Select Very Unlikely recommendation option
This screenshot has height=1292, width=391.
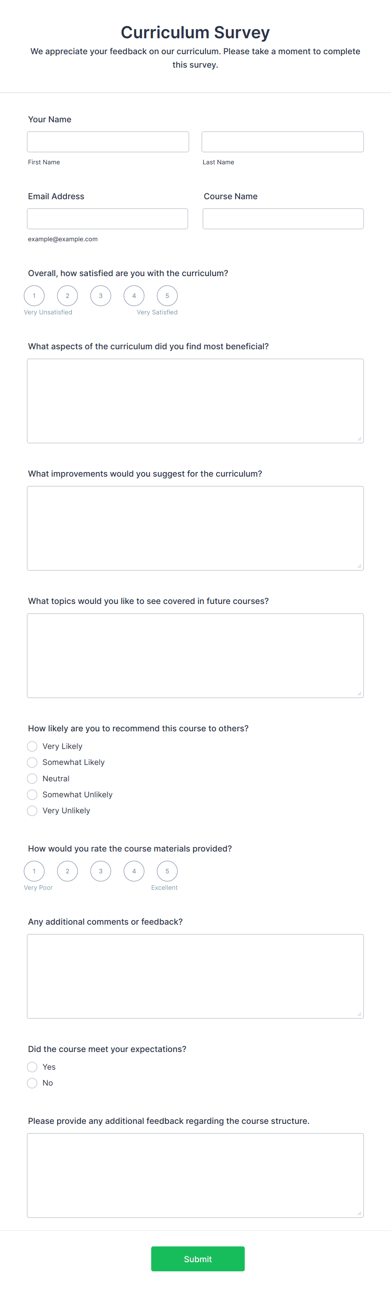point(32,810)
